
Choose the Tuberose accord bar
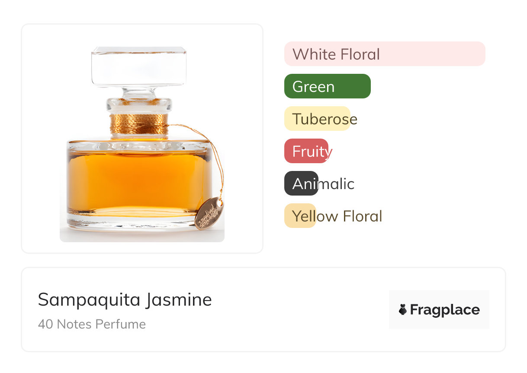pyautogui.click(x=317, y=119)
